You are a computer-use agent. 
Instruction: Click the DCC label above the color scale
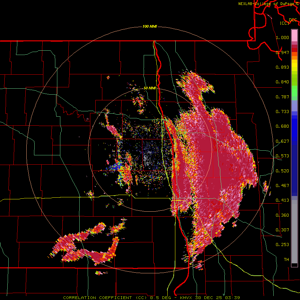click(x=293, y=20)
